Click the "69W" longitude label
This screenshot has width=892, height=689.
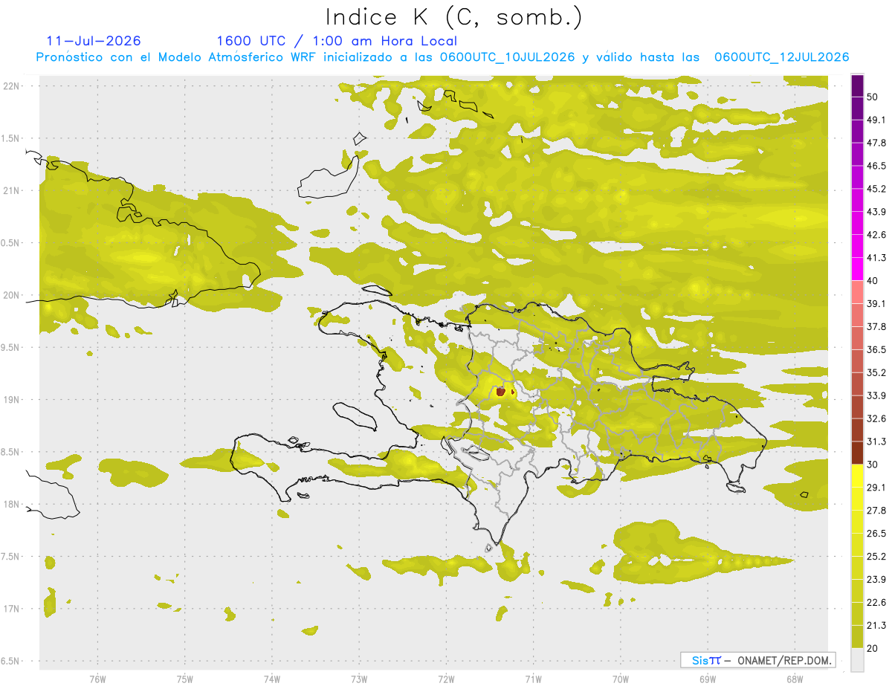pyautogui.click(x=708, y=679)
